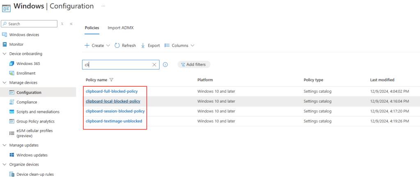The image size is (420, 179).
Task: Collapse the Manage updates section
Action: [x=4, y=145]
